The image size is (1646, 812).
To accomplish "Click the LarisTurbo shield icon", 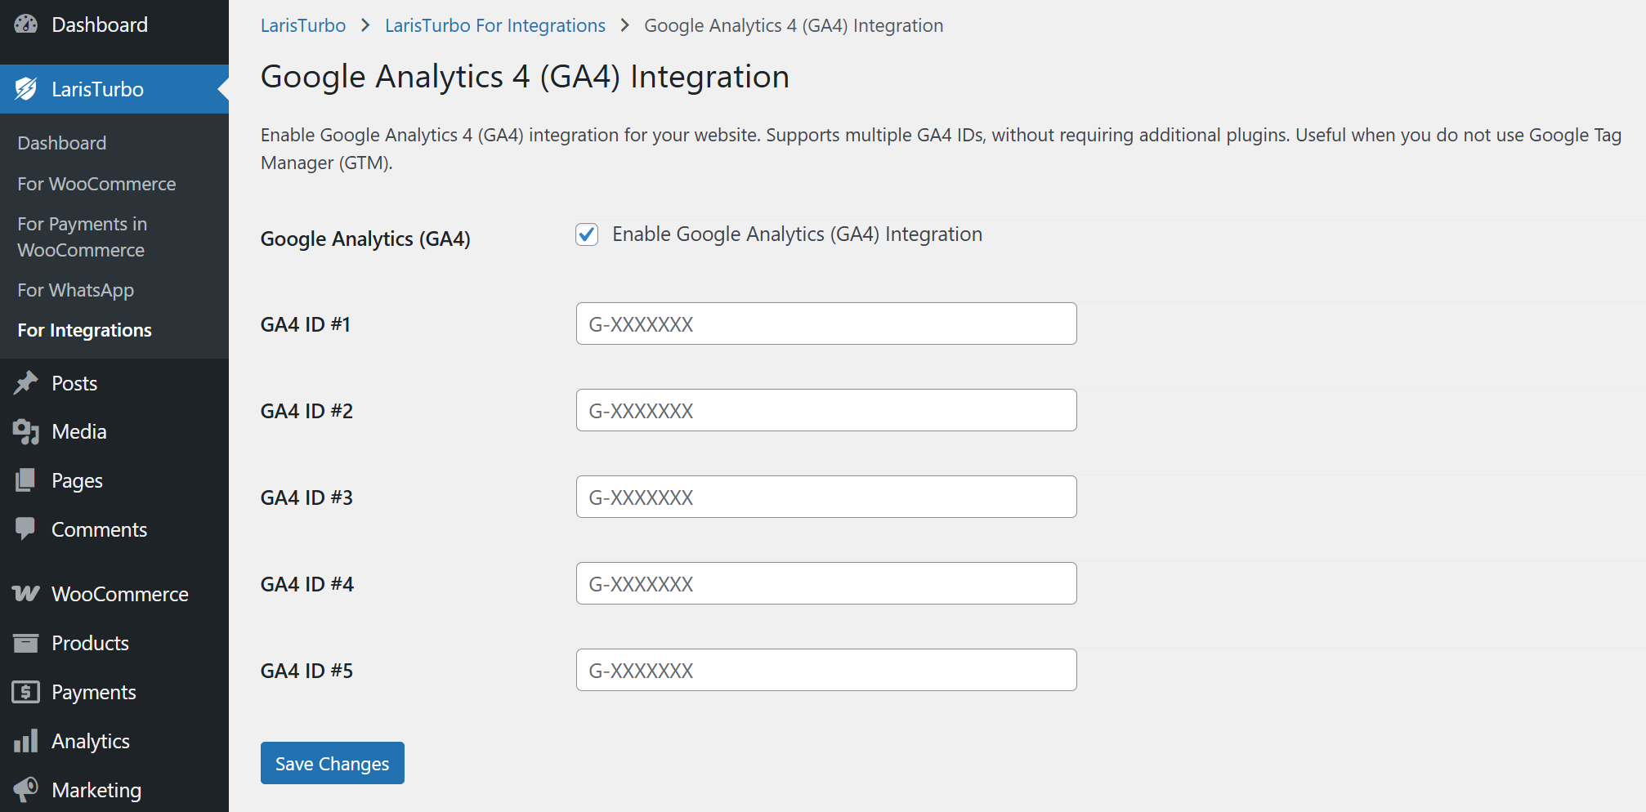I will 26,89.
